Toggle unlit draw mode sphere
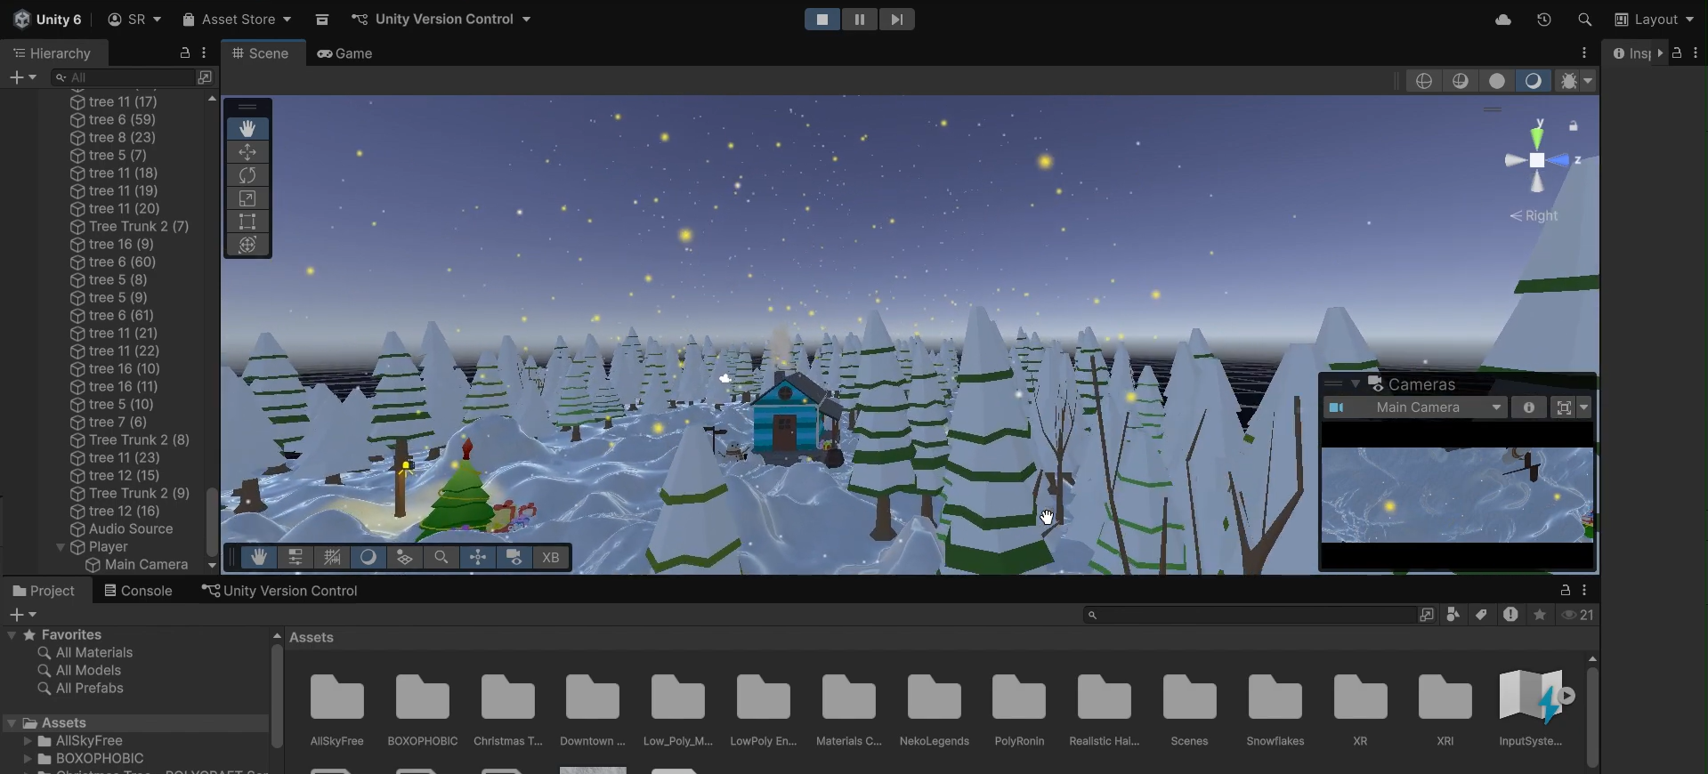This screenshot has height=774, width=1708. click(x=1497, y=81)
